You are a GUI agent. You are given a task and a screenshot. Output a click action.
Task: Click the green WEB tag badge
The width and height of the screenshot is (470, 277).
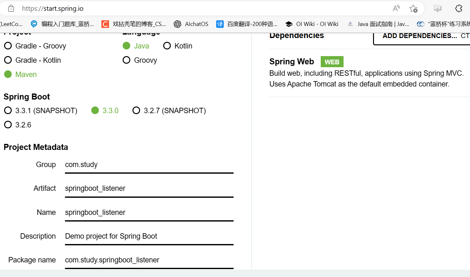pos(332,62)
